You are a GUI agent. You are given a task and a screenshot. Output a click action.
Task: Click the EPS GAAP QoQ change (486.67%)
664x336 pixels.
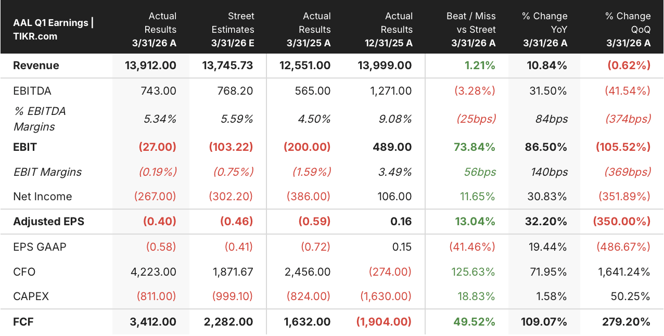(624, 247)
